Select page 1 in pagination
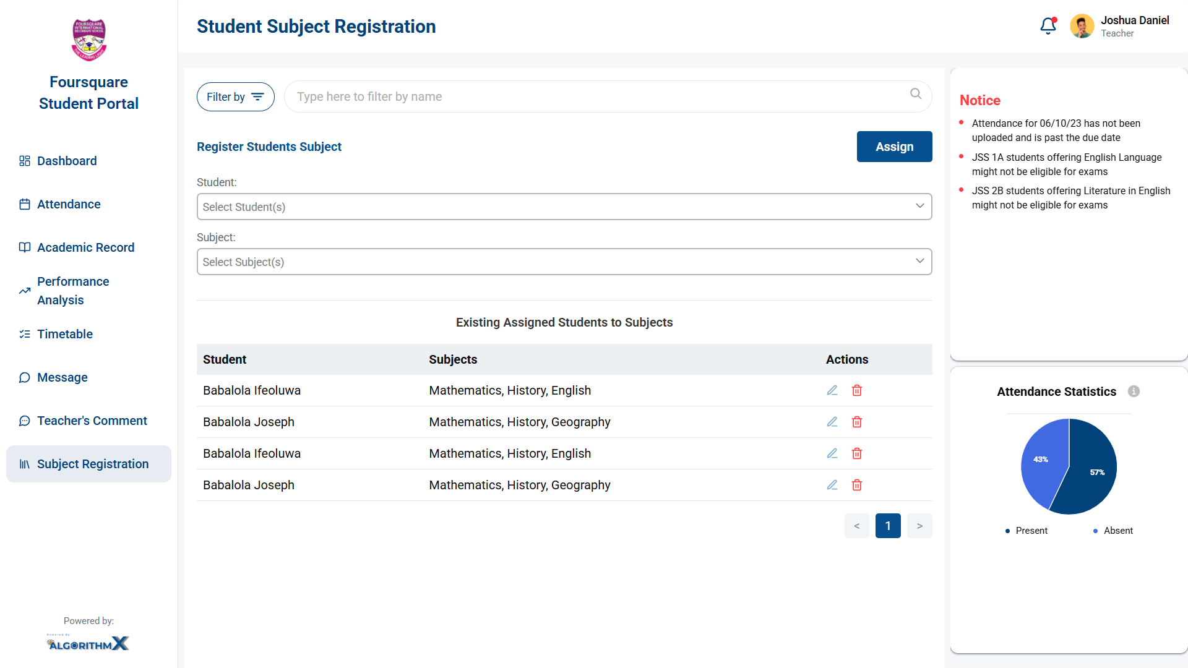1188x668 pixels. point(888,526)
